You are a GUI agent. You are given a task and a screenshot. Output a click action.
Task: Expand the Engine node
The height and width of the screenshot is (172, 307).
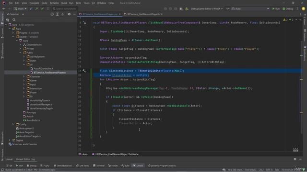point(10,140)
